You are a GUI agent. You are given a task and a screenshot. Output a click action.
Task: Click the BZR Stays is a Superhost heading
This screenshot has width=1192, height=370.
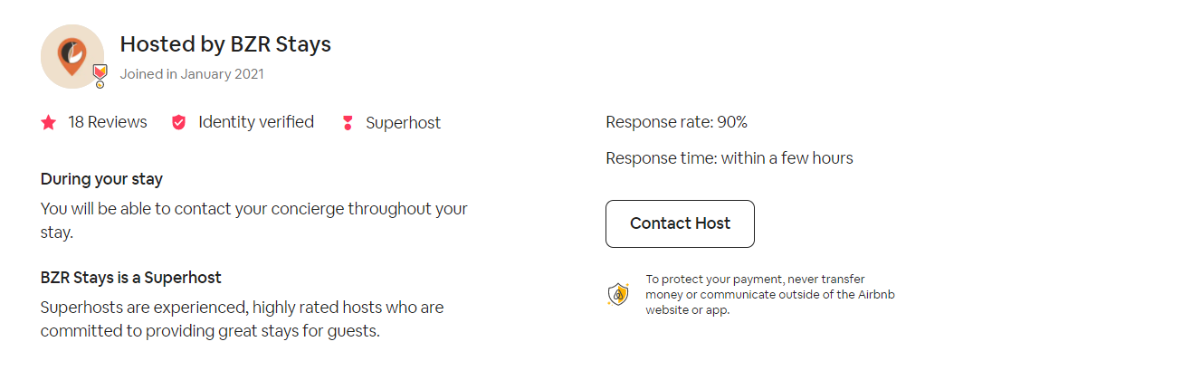pos(131,278)
